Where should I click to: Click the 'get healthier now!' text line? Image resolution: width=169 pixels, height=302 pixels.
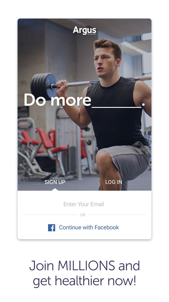[x=84, y=281]
